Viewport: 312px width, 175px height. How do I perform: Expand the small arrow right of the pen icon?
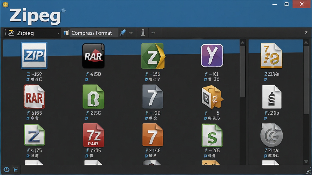131,33
